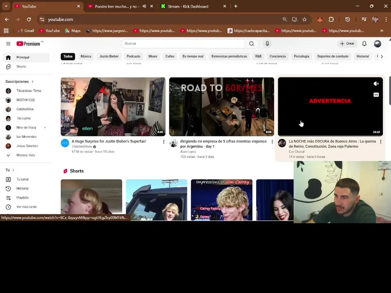Show more category chips with right arrow
The height and width of the screenshot is (293, 391).
(382, 56)
